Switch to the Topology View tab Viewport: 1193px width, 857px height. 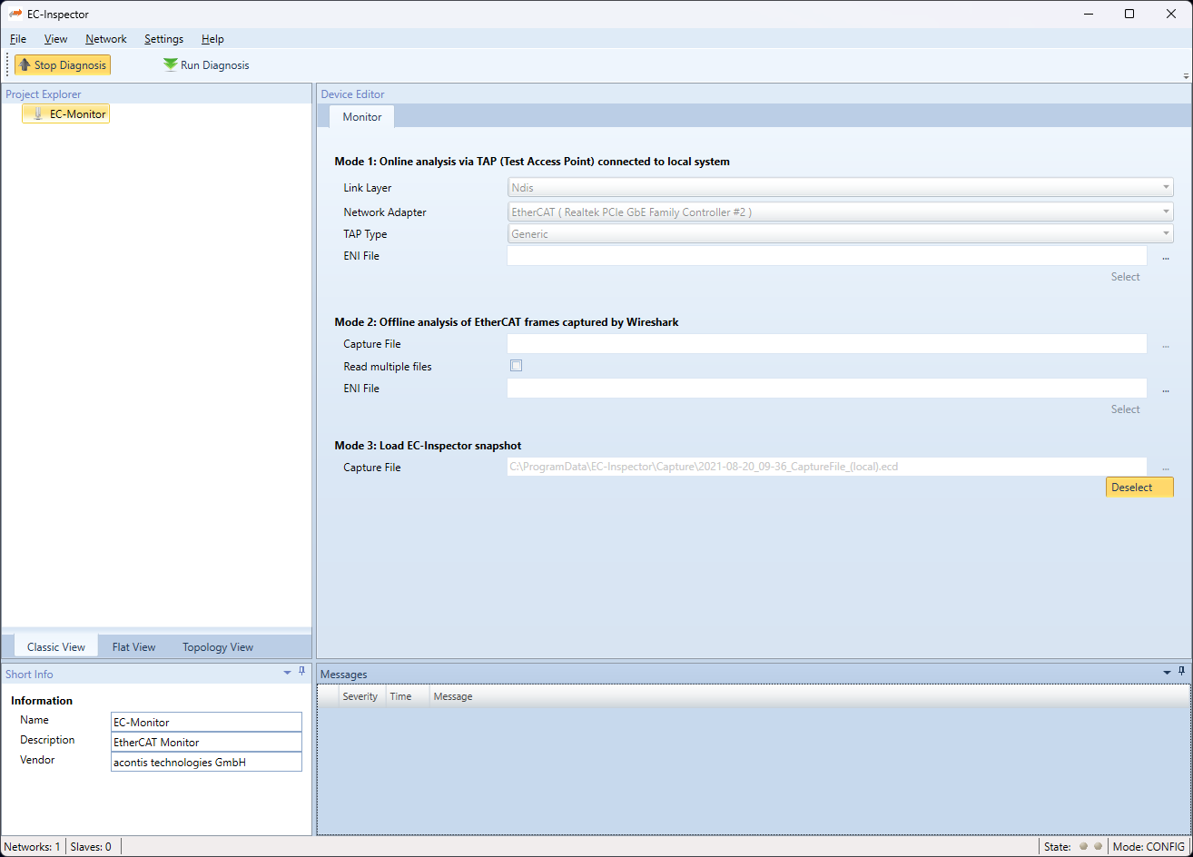pyautogui.click(x=217, y=647)
